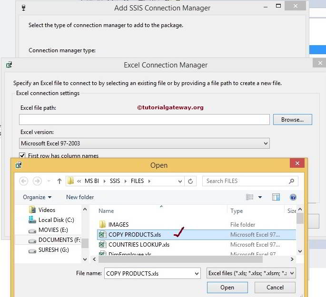Image resolution: width=326 pixels, height=297 pixels.
Task: Click FILES in the breadcrumb path
Action: [137, 181]
